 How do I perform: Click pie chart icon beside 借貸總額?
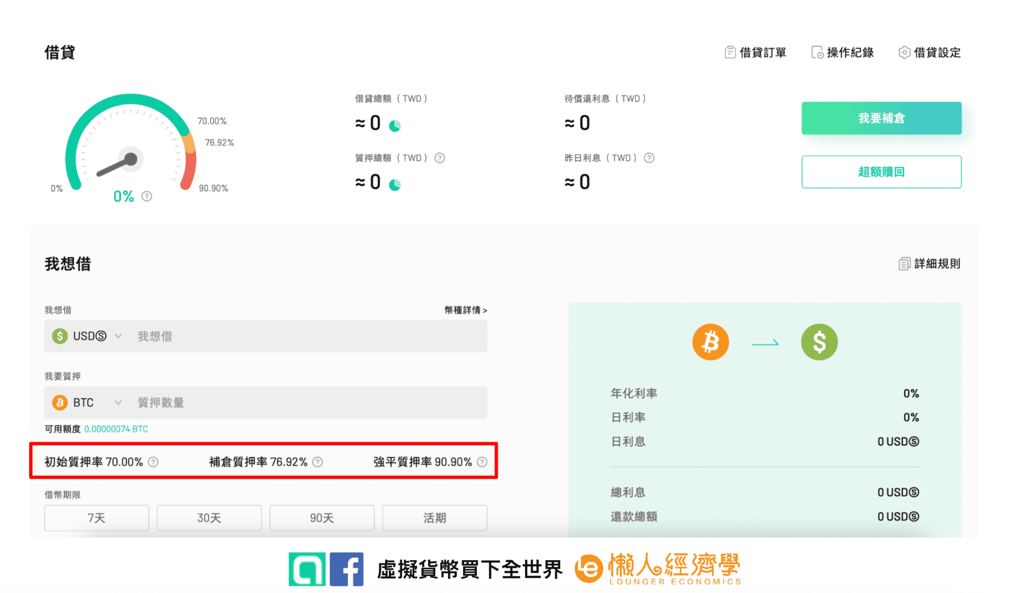click(x=395, y=125)
